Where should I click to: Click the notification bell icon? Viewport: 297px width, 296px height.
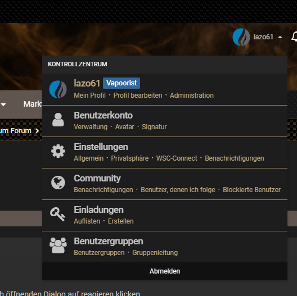(x=294, y=37)
